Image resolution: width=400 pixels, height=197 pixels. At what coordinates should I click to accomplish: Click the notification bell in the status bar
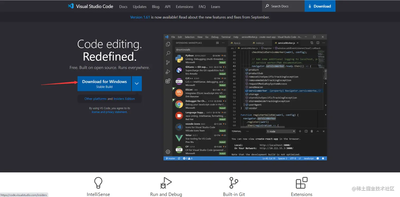tap(323, 158)
